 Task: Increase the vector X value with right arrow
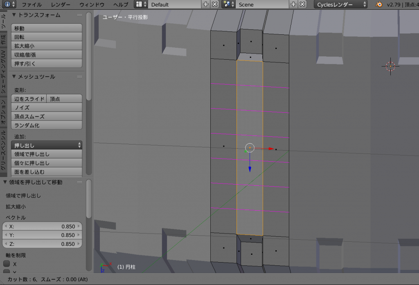(x=79, y=226)
